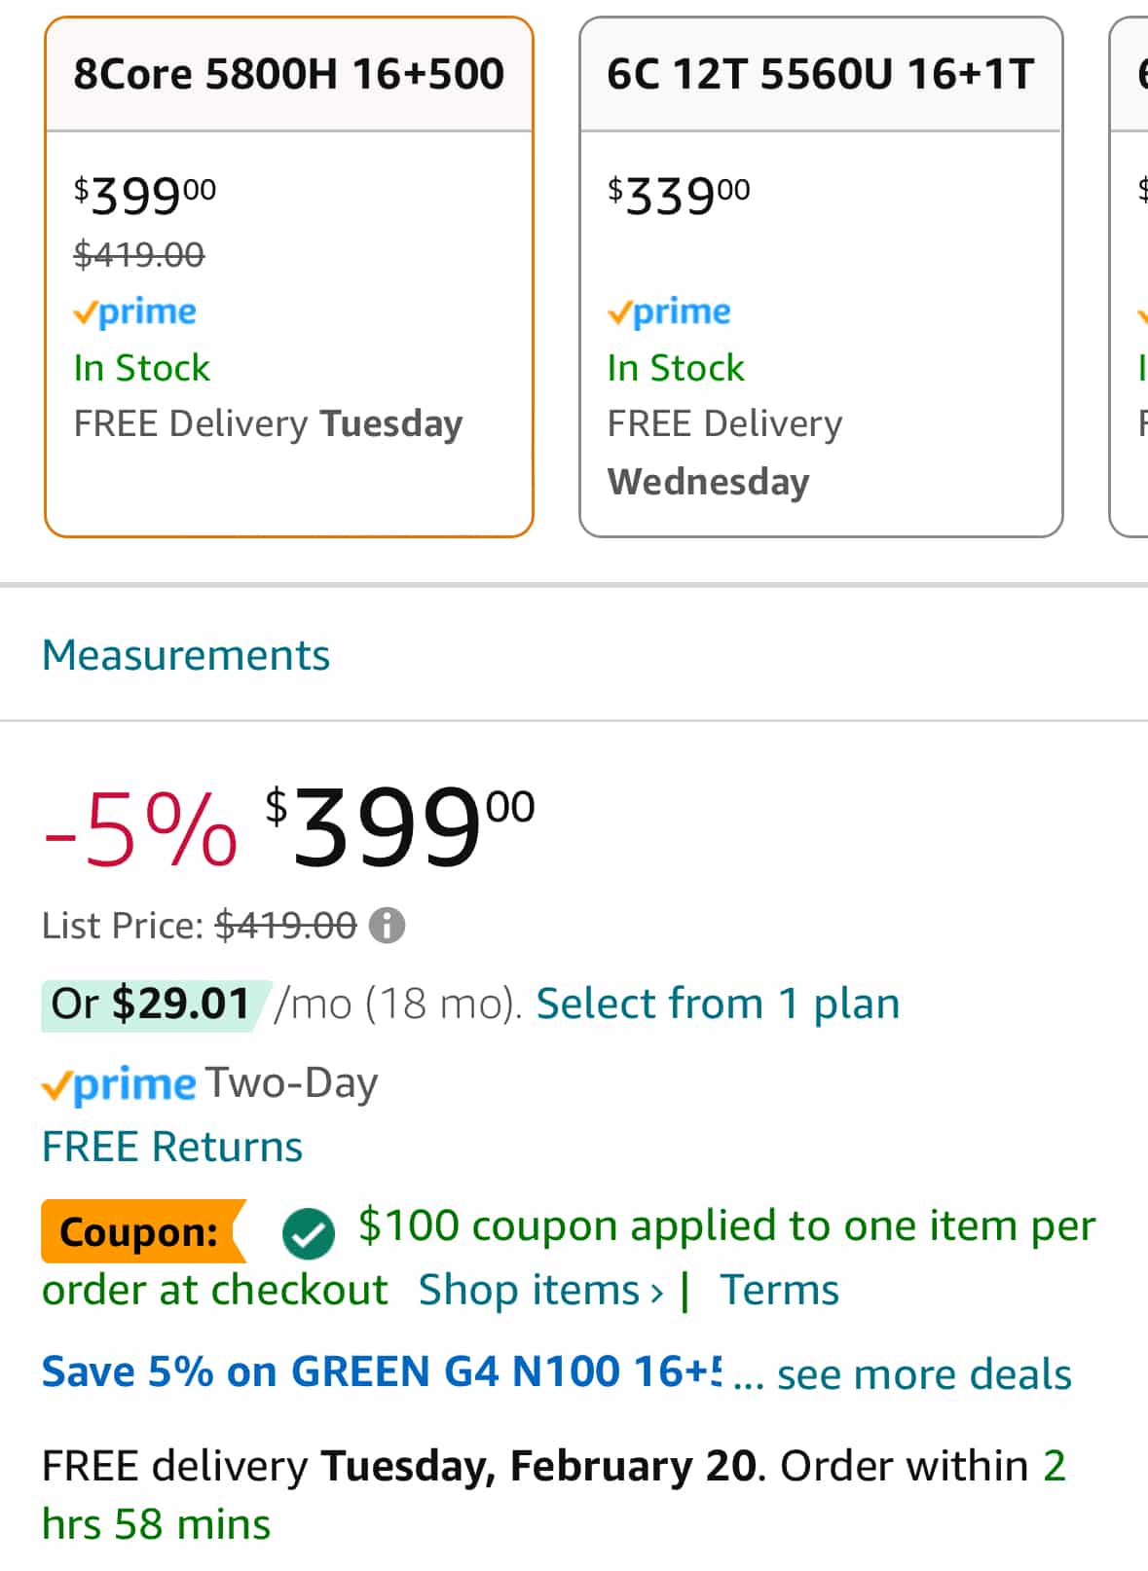The width and height of the screenshot is (1148, 1571).
Task: Tap the Prime logo in the 8Core card
Action: pos(135,311)
